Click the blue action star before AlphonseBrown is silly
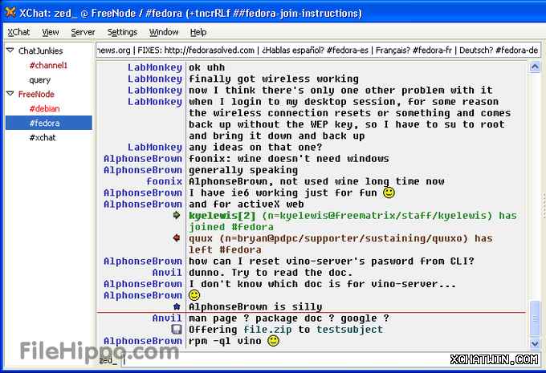The height and width of the screenshot is (373, 546). [177, 306]
